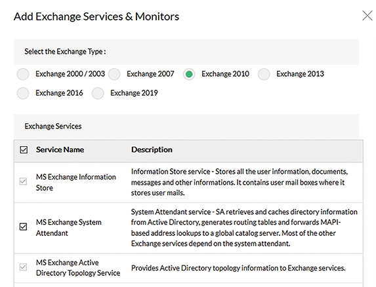Toggle the select-all checkbox in table header
376x287 pixels.
point(24,150)
